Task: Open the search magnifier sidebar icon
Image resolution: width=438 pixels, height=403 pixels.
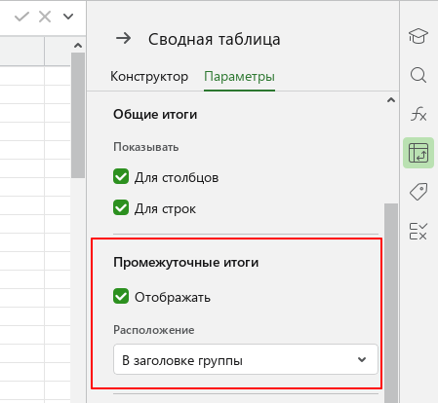Action: 418,75
